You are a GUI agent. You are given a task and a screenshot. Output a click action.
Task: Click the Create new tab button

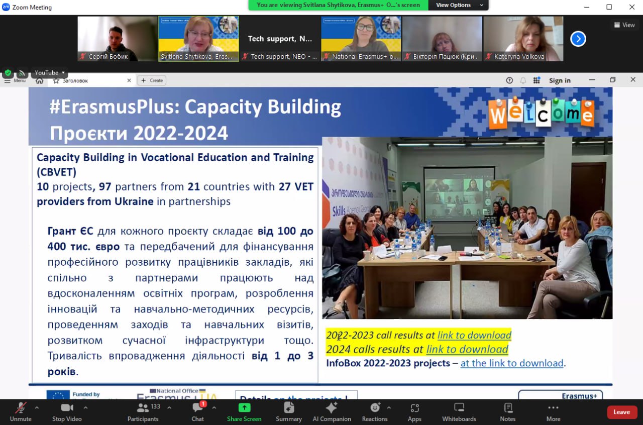pos(152,80)
